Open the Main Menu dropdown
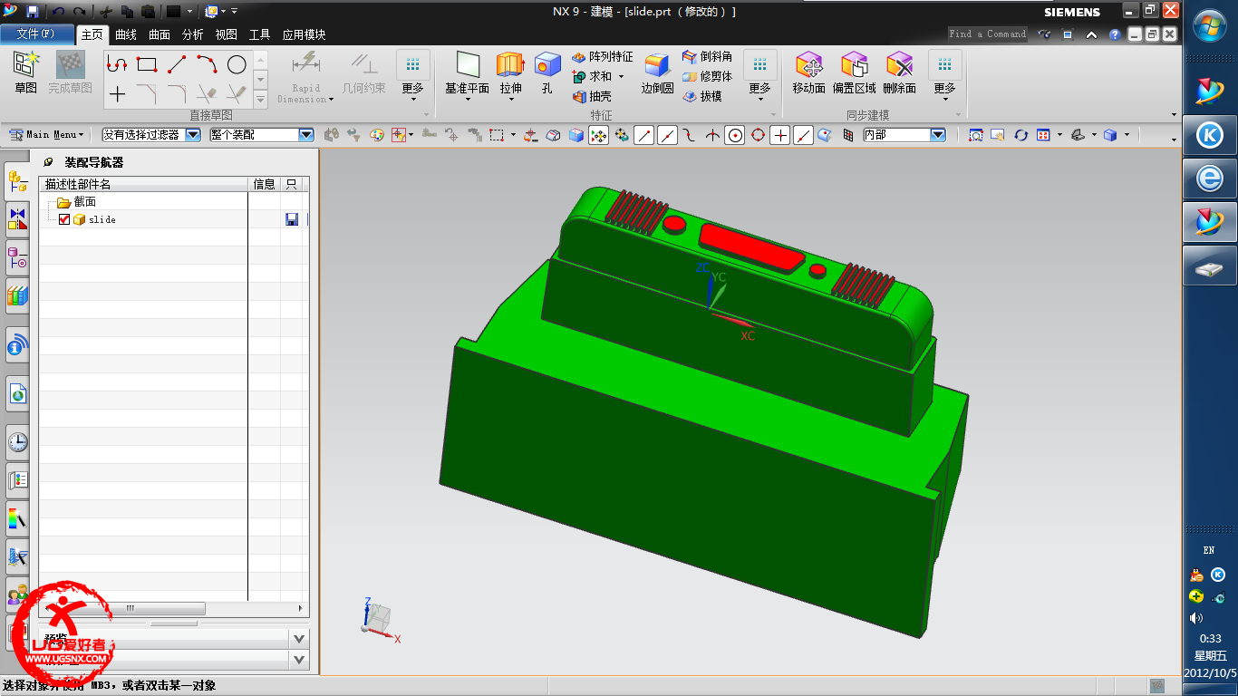The height and width of the screenshot is (696, 1238). pos(45,135)
